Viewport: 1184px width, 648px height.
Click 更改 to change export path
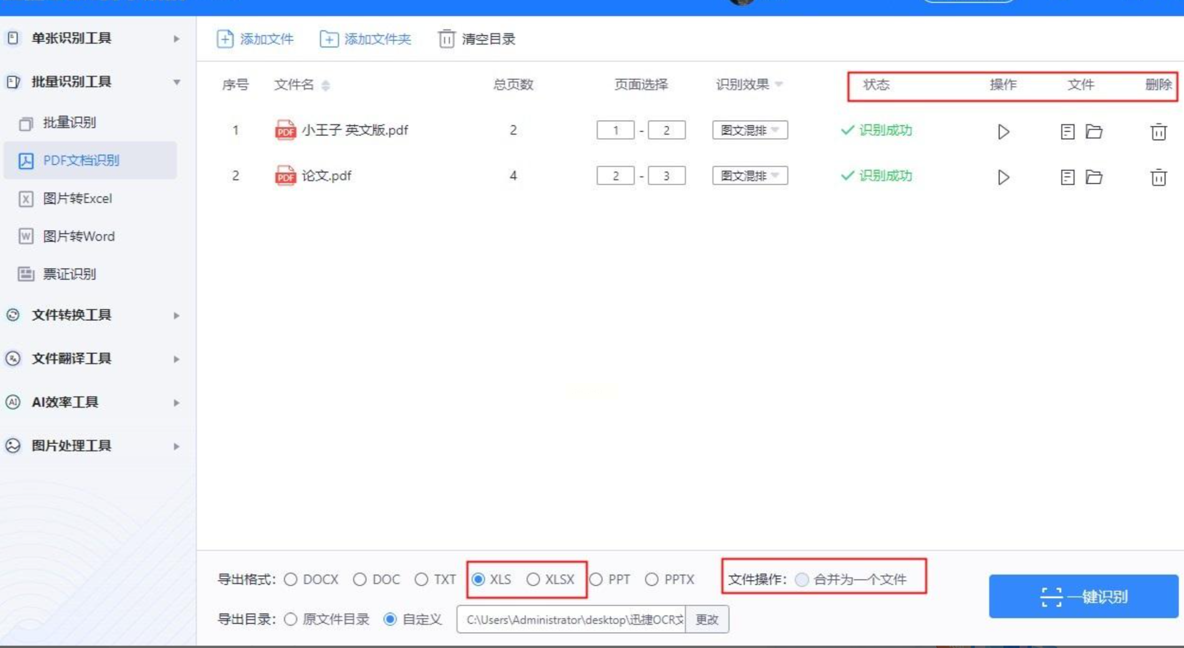click(x=706, y=619)
